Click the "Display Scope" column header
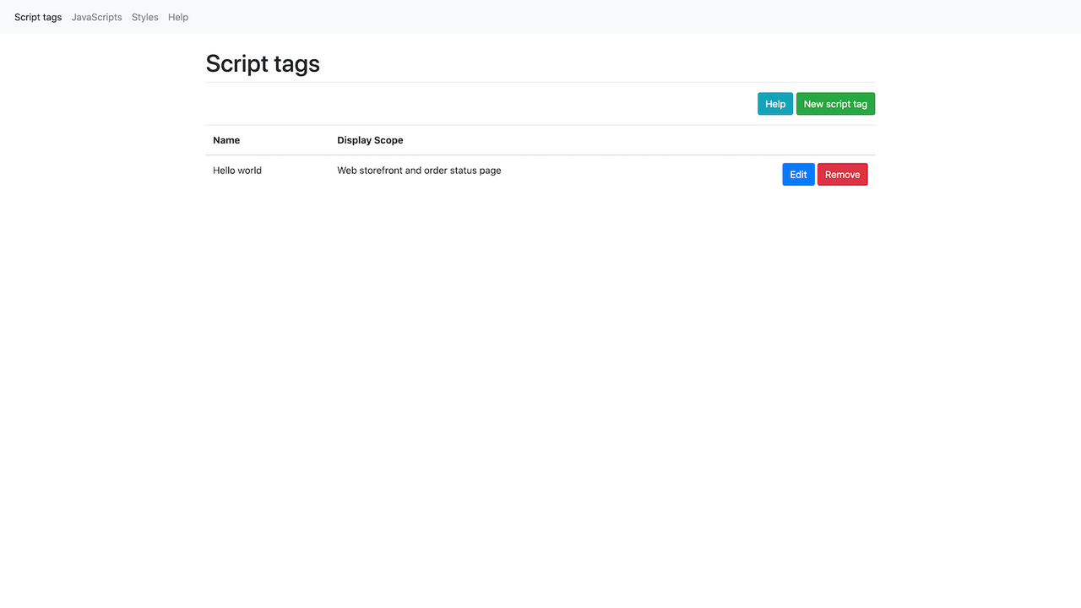This screenshot has height=608, width=1081. (x=370, y=139)
